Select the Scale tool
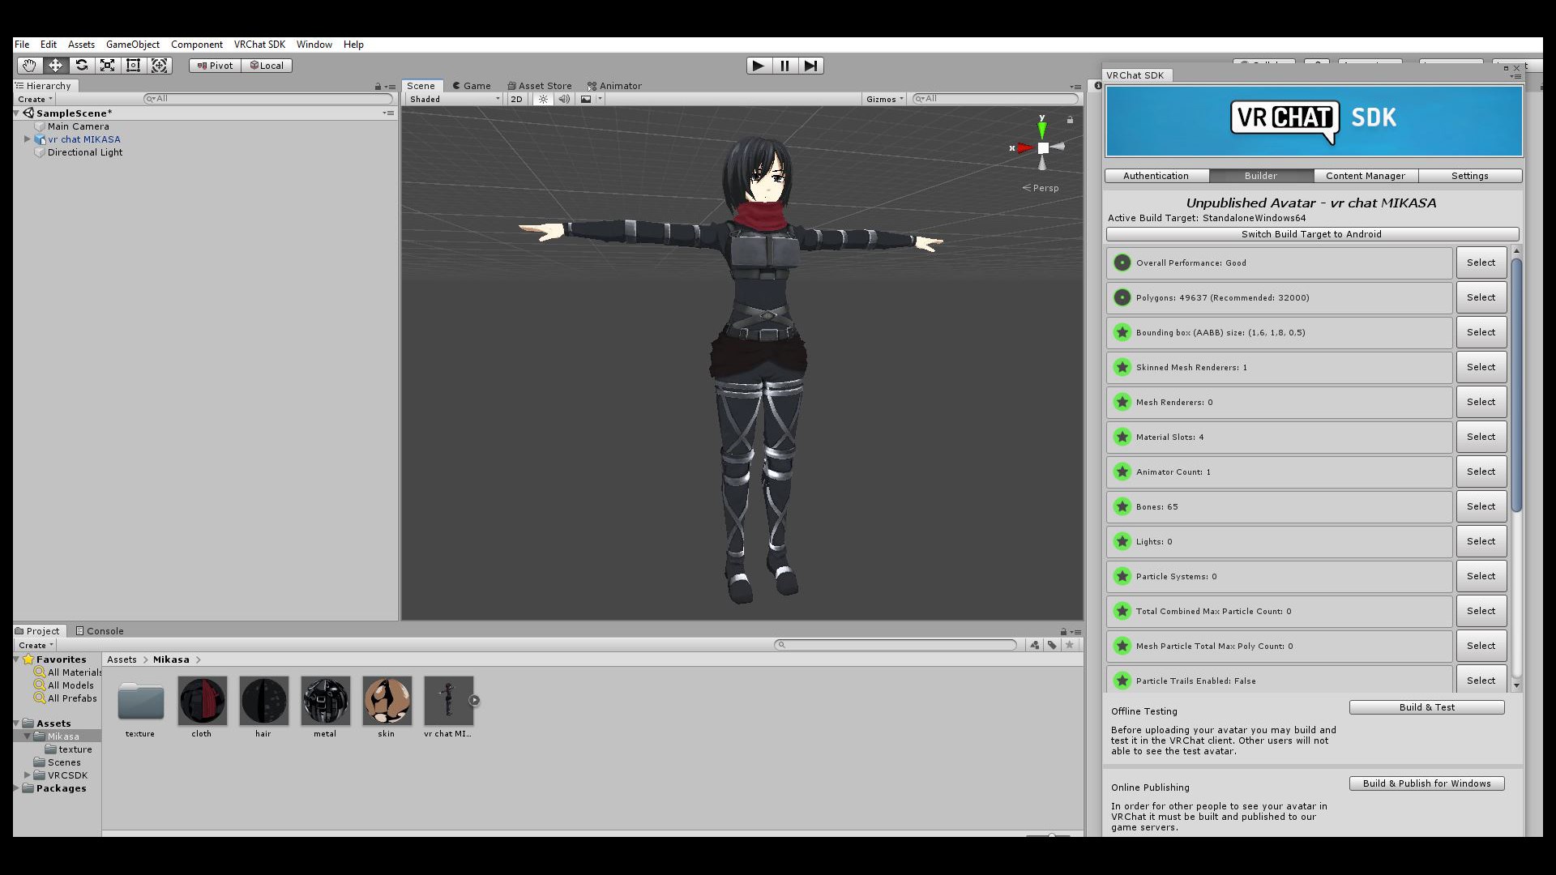The image size is (1556, 875). (x=107, y=66)
